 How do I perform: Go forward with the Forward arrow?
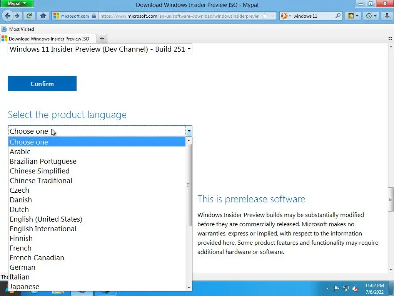[17, 16]
